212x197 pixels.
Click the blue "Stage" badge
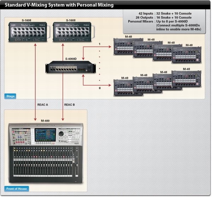tap(10, 96)
